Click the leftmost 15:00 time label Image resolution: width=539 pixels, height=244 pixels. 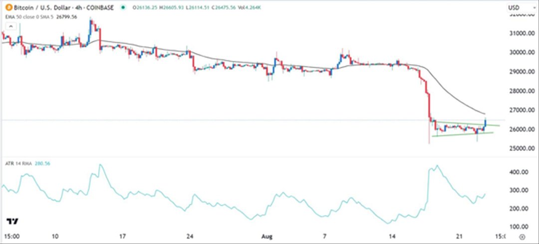[x=12, y=237]
